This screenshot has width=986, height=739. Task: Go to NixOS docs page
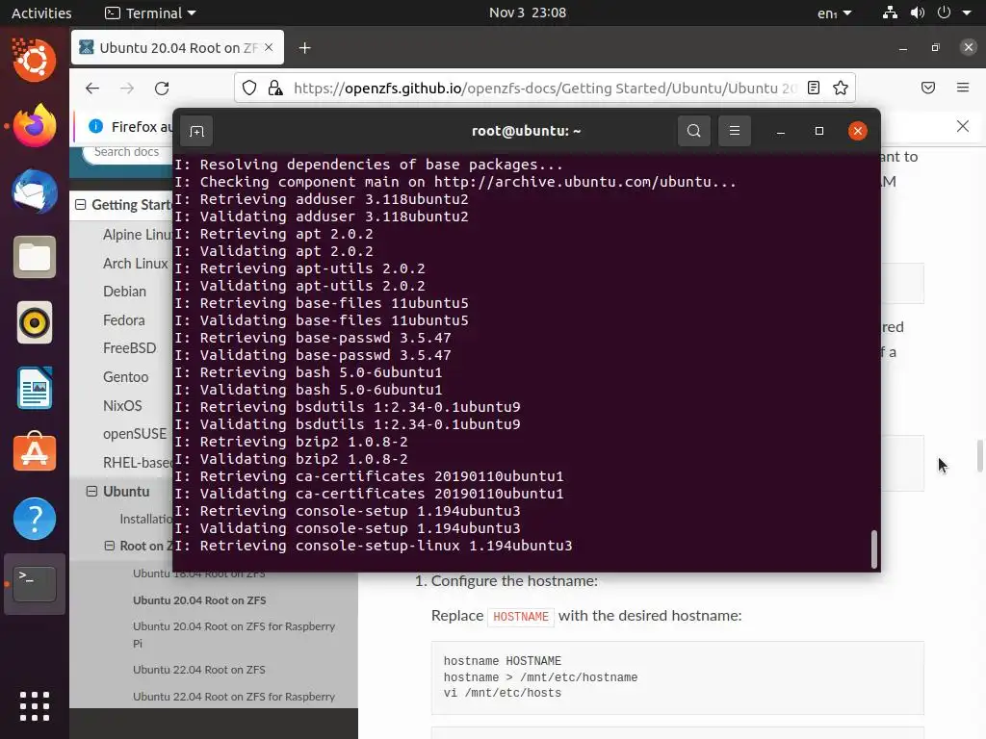122,406
